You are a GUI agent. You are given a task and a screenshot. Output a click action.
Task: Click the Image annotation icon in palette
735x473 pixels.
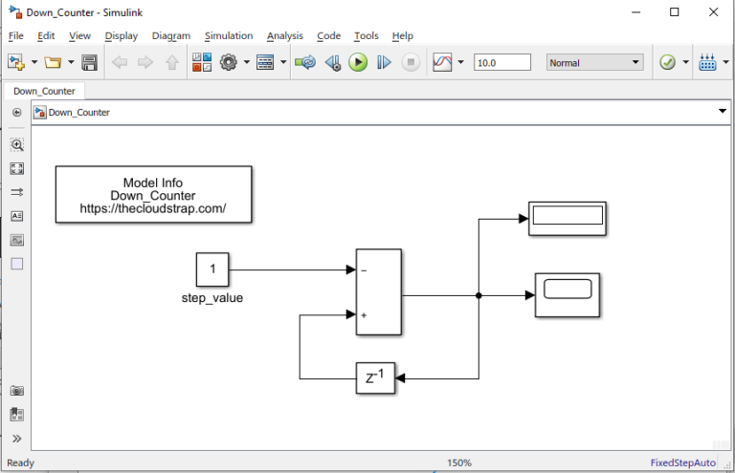click(x=17, y=240)
